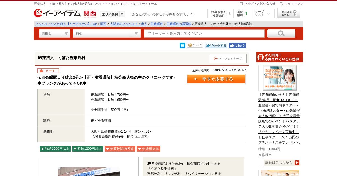Focus the フリーワード search input field
The image size is (337, 176).
pyautogui.click(x=204, y=34)
